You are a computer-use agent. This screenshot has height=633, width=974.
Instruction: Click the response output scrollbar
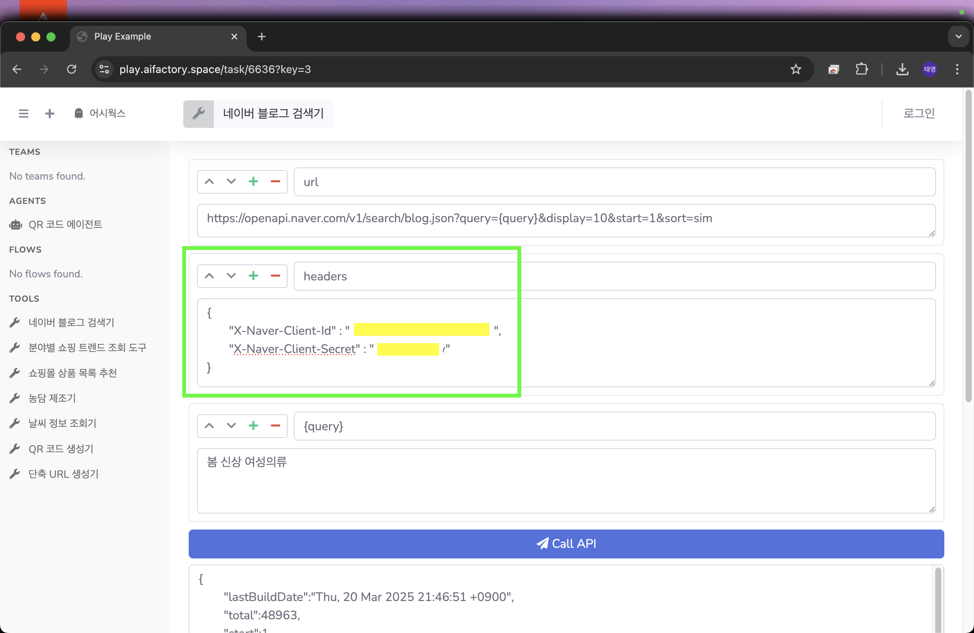pos(938,600)
